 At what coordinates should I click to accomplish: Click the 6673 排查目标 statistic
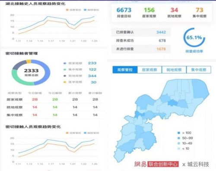point(124,12)
